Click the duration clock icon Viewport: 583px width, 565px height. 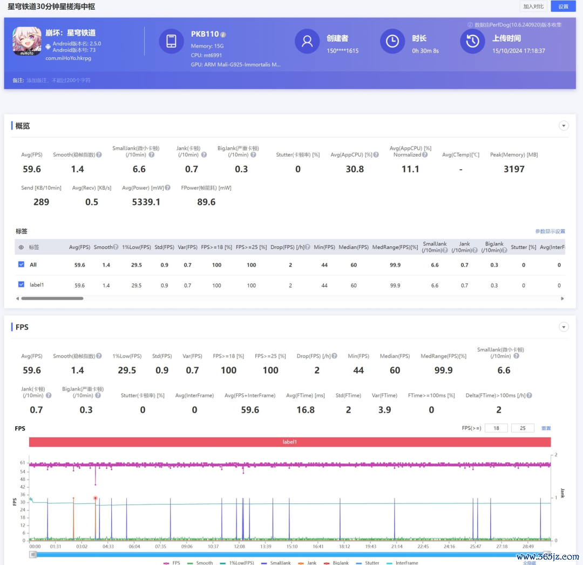[392, 41]
